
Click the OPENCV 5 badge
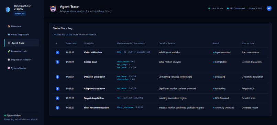pos(20,14)
